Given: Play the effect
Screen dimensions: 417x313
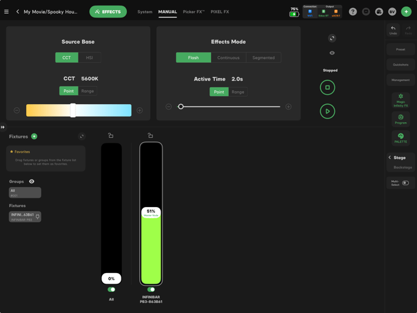Looking at the screenshot, I should point(327,111).
